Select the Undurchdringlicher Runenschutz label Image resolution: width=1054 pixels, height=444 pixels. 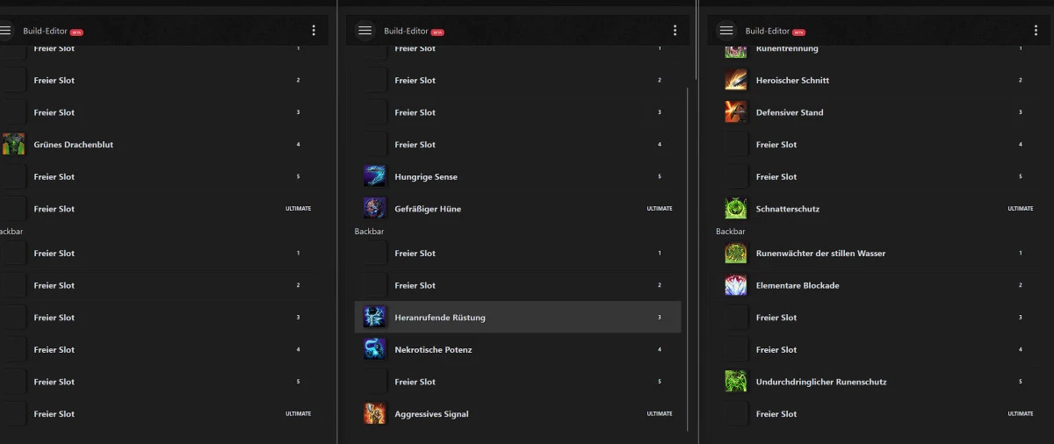[x=821, y=382]
